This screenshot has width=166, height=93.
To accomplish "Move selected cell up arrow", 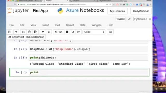I will (43, 32).
